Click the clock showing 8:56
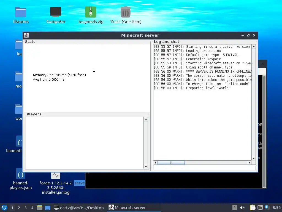Image resolution: width=282 pixels, height=212 pixels. [276, 208]
